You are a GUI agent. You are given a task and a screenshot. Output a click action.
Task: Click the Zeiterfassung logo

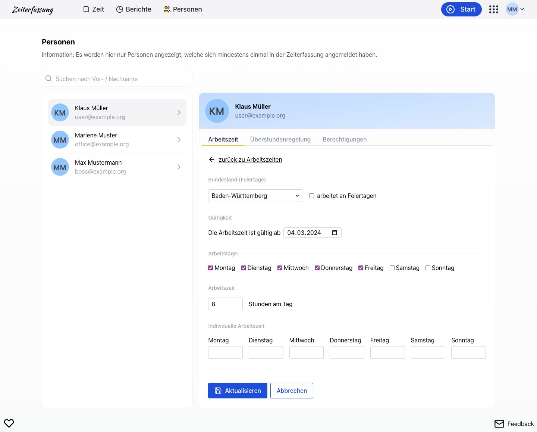click(32, 10)
